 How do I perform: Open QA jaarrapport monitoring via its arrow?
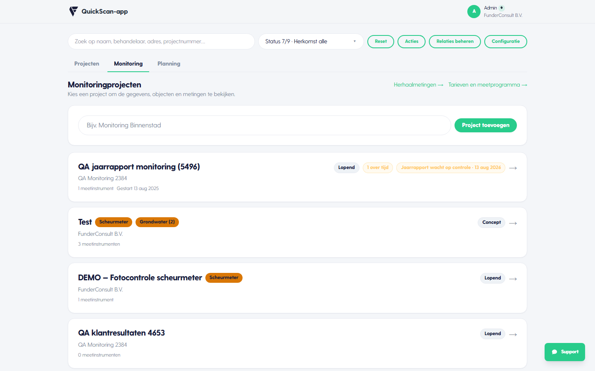point(513,168)
